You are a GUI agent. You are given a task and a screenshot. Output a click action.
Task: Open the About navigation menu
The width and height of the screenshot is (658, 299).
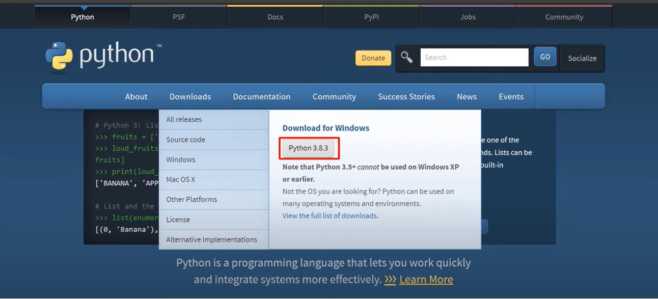point(136,96)
